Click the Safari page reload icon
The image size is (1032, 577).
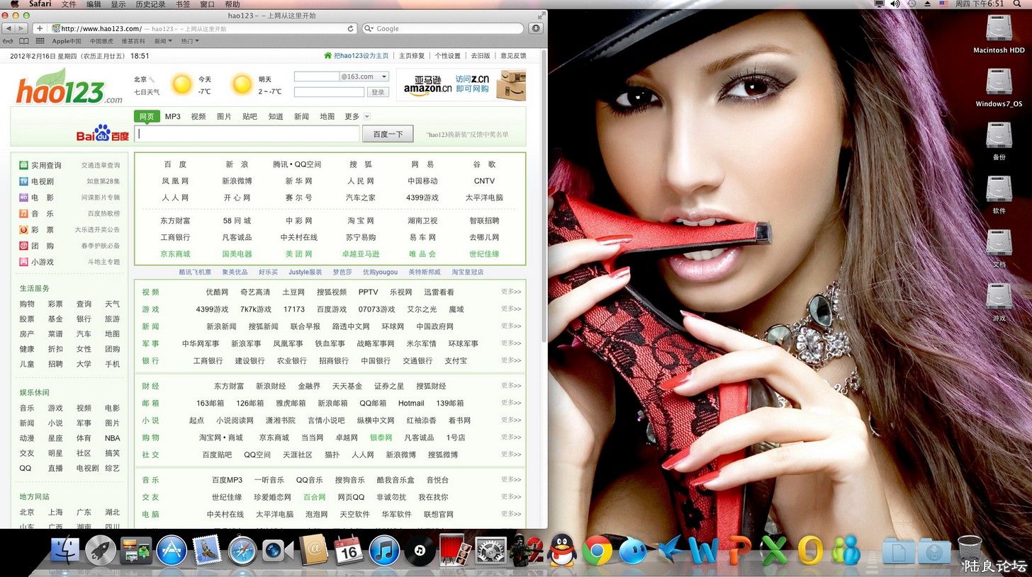pyautogui.click(x=350, y=29)
